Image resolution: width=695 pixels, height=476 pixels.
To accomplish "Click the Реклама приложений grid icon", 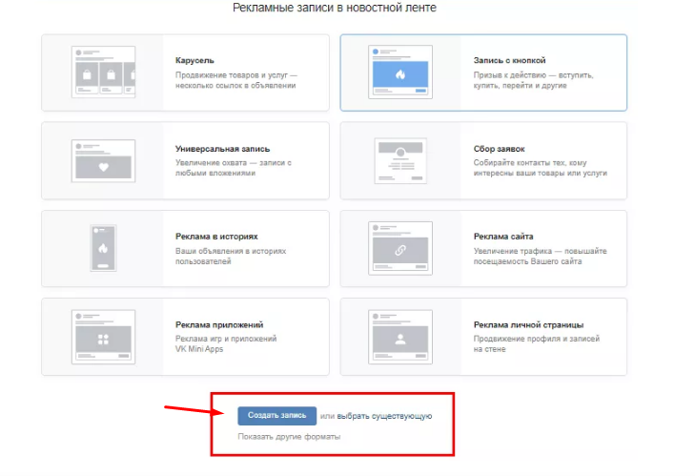I will pyautogui.click(x=103, y=336).
